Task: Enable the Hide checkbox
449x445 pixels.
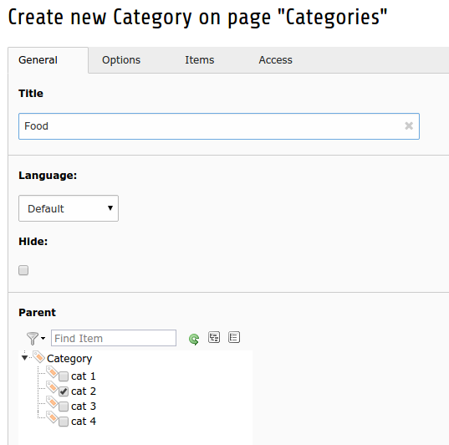Action: point(23,270)
